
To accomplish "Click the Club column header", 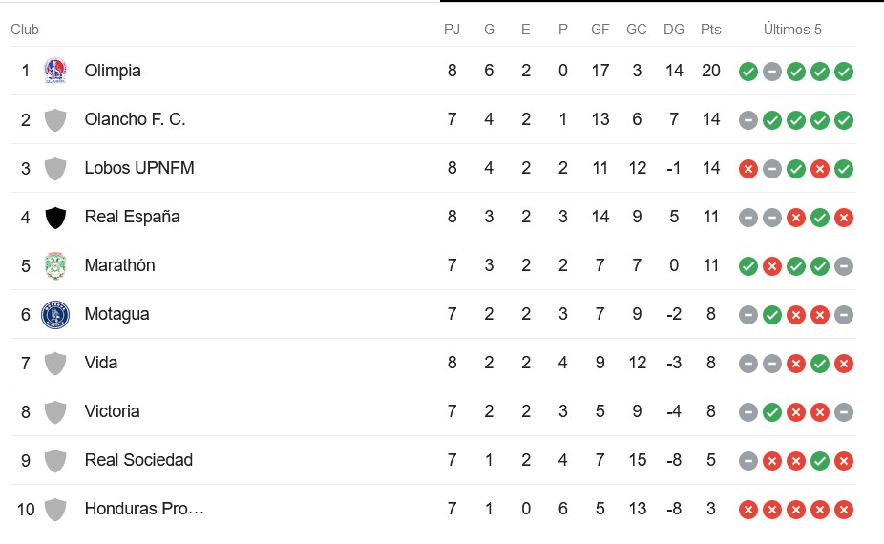I will tap(25, 30).
